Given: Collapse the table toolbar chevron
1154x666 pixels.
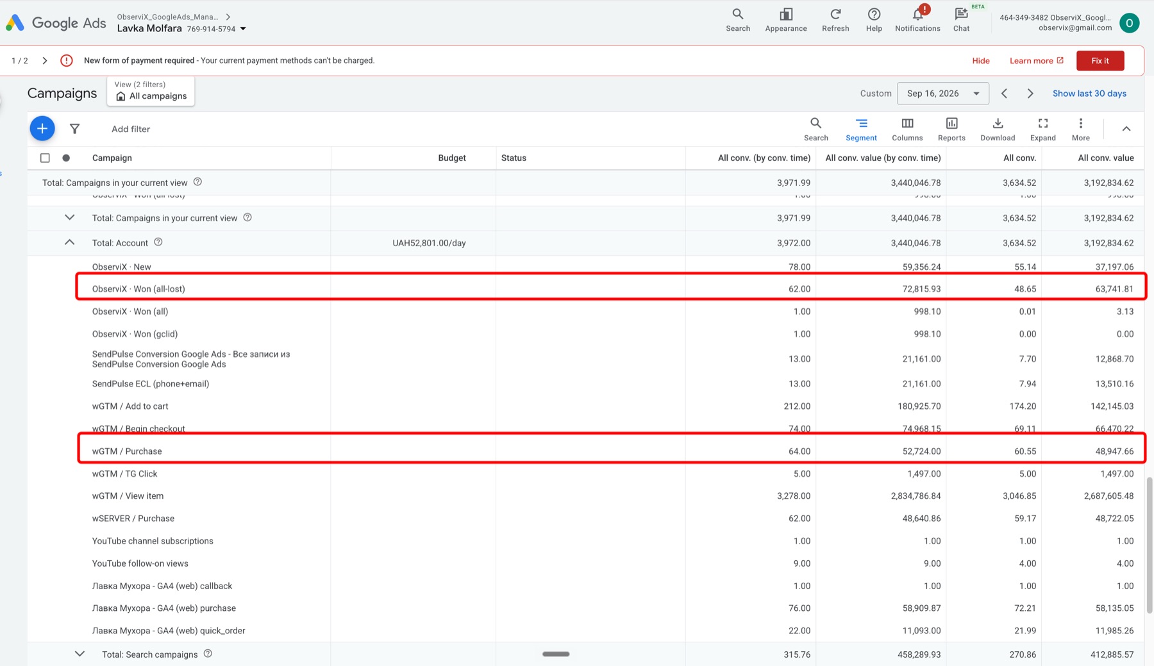Looking at the screenshot, I should (x=1126, y=129).
